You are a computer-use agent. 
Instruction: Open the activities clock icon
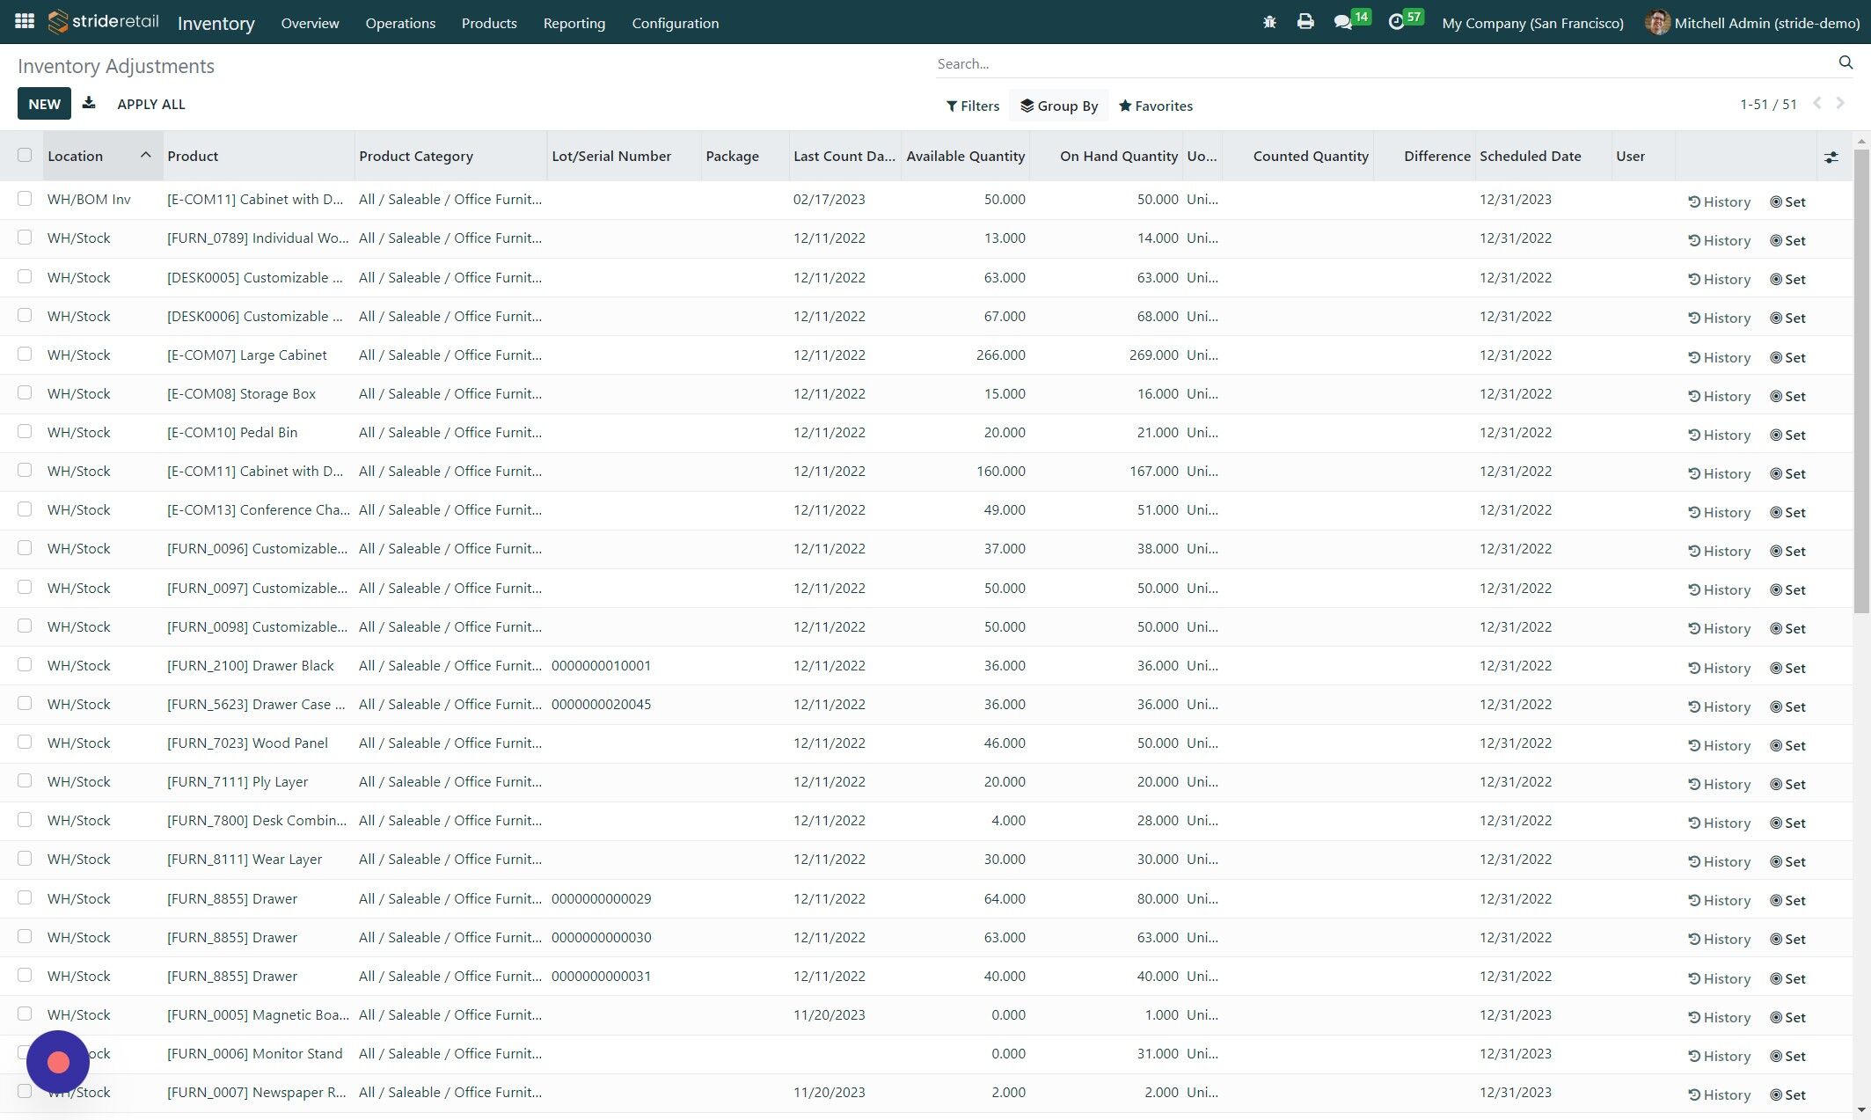(x=1396, y=22)
